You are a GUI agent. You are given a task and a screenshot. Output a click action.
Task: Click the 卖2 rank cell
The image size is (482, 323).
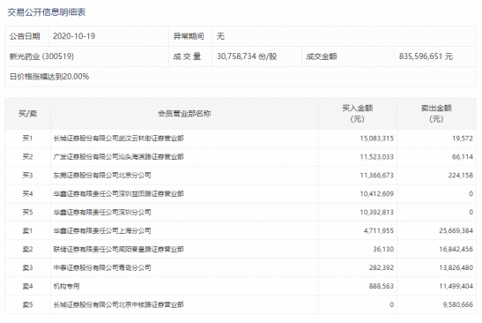click(x=27, y=250)
